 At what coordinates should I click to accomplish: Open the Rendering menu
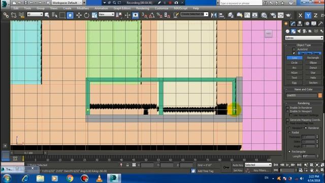point(143,8)
